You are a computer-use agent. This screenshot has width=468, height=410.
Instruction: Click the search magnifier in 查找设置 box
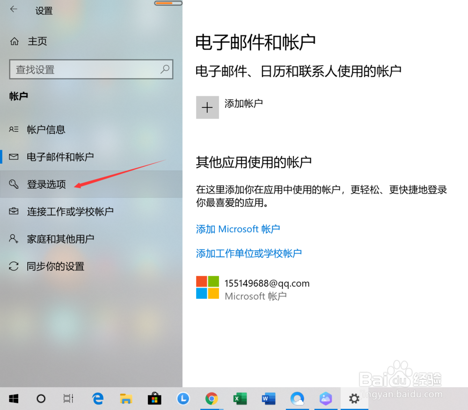[x=164, y=69]
